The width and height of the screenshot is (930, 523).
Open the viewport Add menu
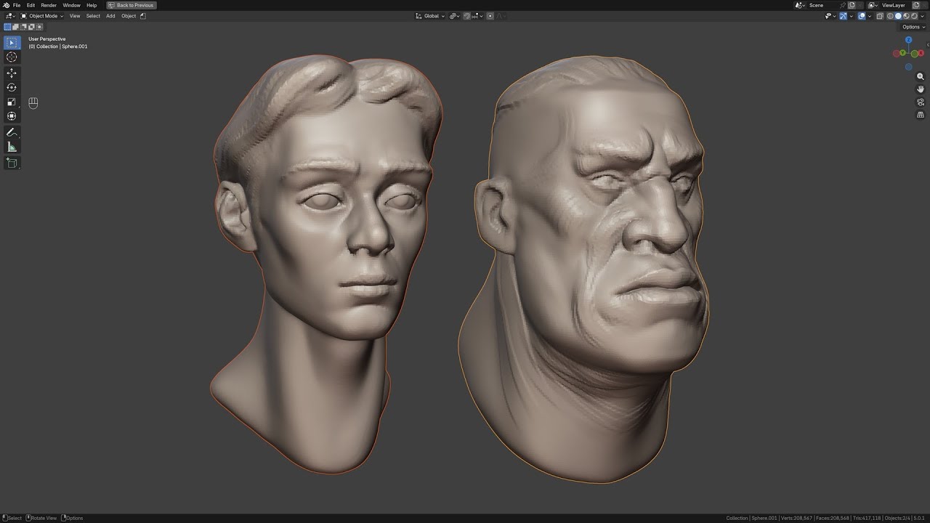coord(110,16)
